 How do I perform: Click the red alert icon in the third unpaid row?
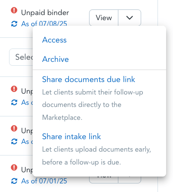14,128
